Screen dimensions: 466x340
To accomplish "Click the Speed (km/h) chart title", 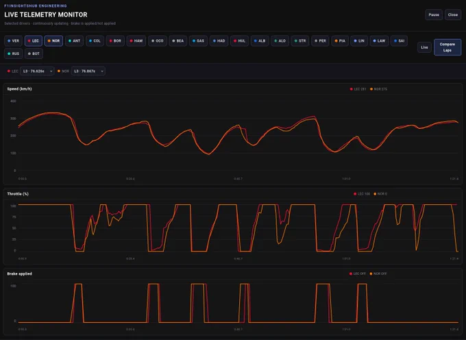I will pyautogui.click(x=19, y=89).
